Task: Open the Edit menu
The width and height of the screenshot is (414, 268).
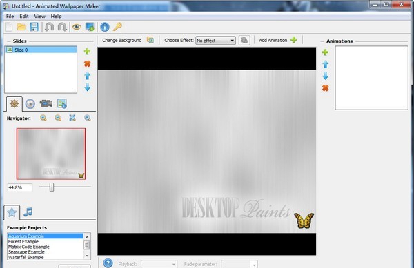Action: [x=24, y=17]
